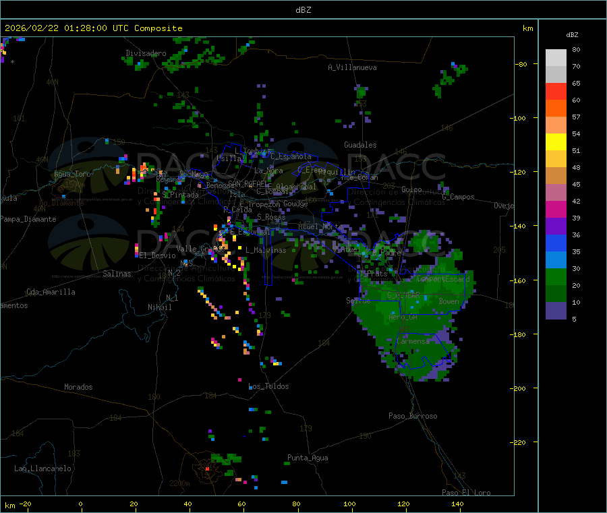The height and width of the screenshot is (513, 607).
Task: Click the red echo cell near 2200m contour
Action: pyautogui.click(x=207, y=469)
